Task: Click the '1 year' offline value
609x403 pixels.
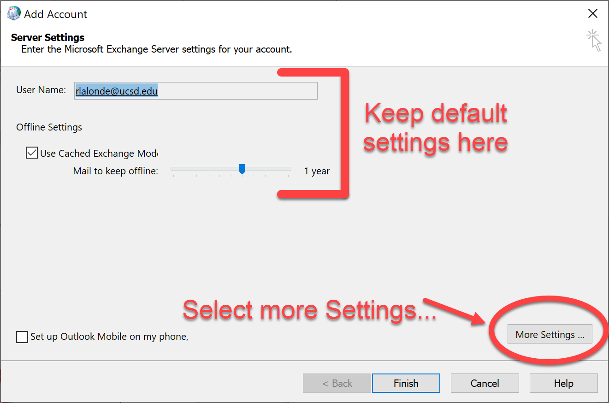Action: [x=317, y=171]
